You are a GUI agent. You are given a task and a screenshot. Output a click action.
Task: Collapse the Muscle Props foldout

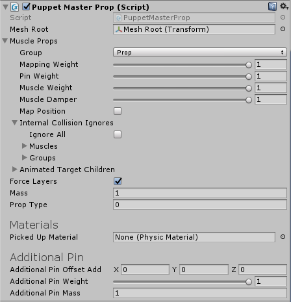point(5,41)
